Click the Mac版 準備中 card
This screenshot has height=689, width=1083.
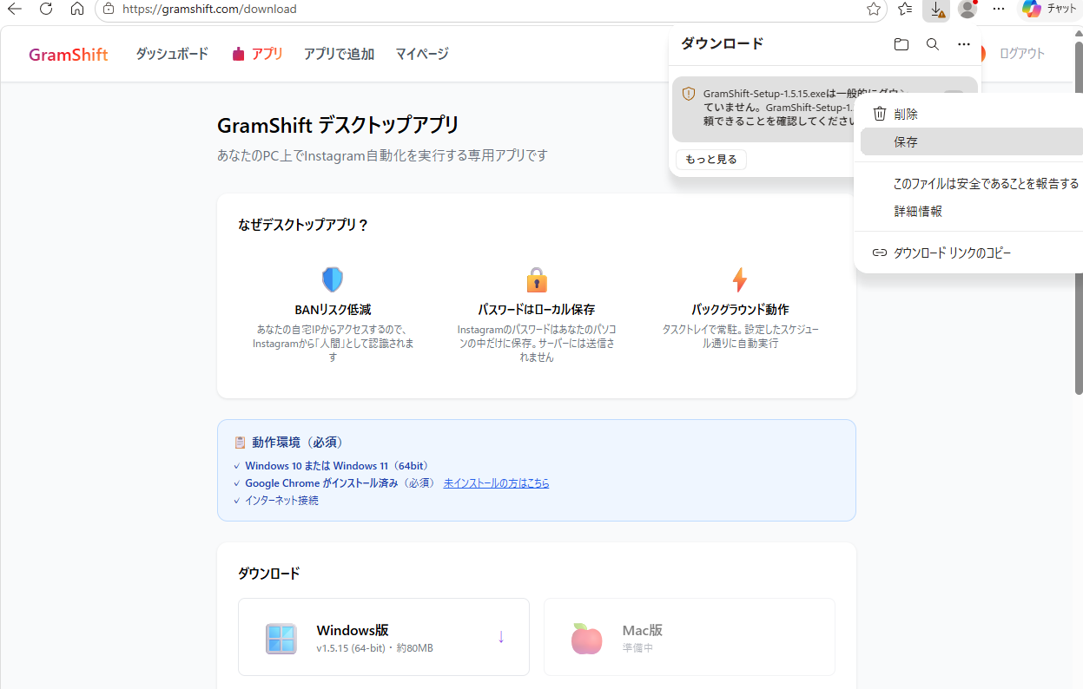tap(690, 637)
